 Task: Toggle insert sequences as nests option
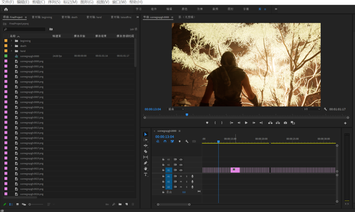tap(158, 141)
